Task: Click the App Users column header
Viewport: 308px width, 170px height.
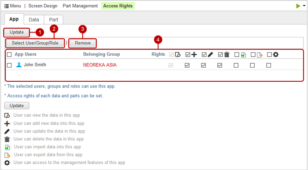Action: pos(26,54)
